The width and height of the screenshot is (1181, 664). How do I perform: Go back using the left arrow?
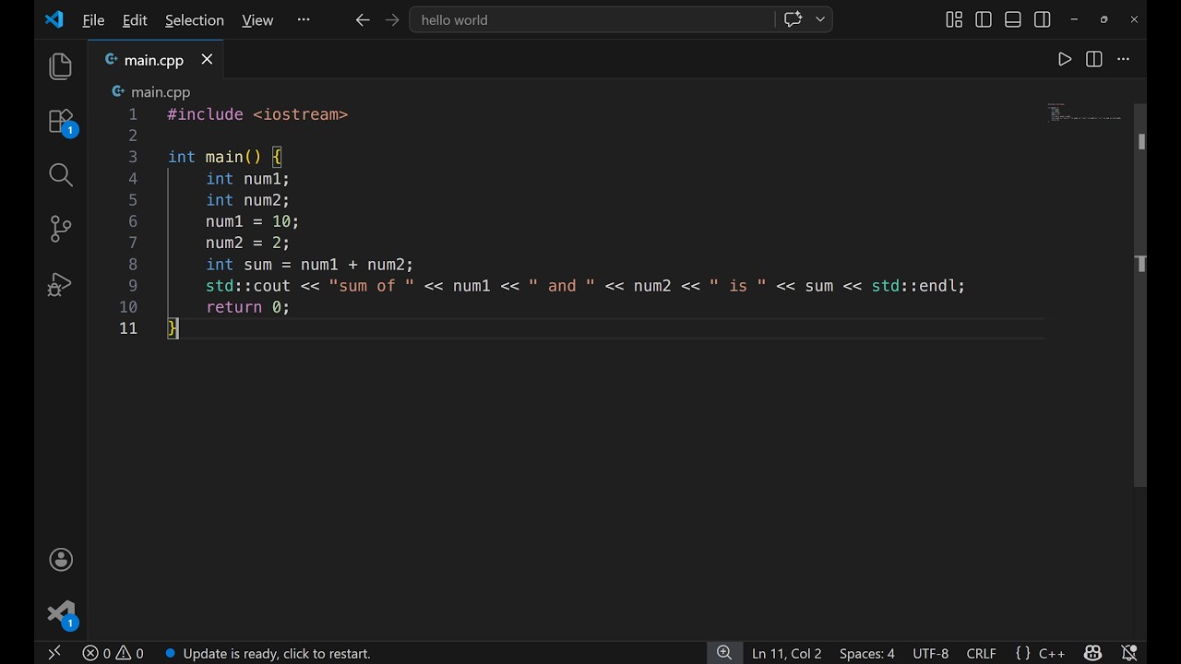[363, 19]
